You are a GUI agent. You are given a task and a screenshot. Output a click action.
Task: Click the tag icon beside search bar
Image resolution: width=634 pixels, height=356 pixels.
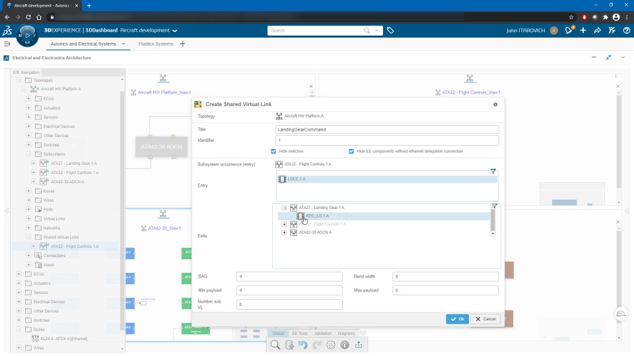[390, 30]
